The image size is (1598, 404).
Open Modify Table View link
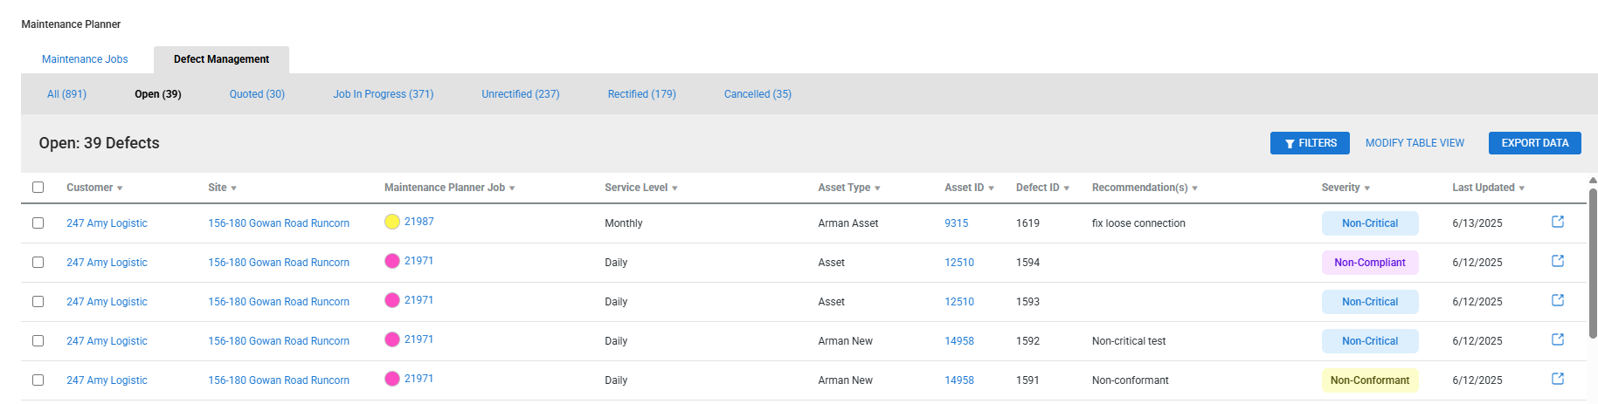pos(1415,143)
